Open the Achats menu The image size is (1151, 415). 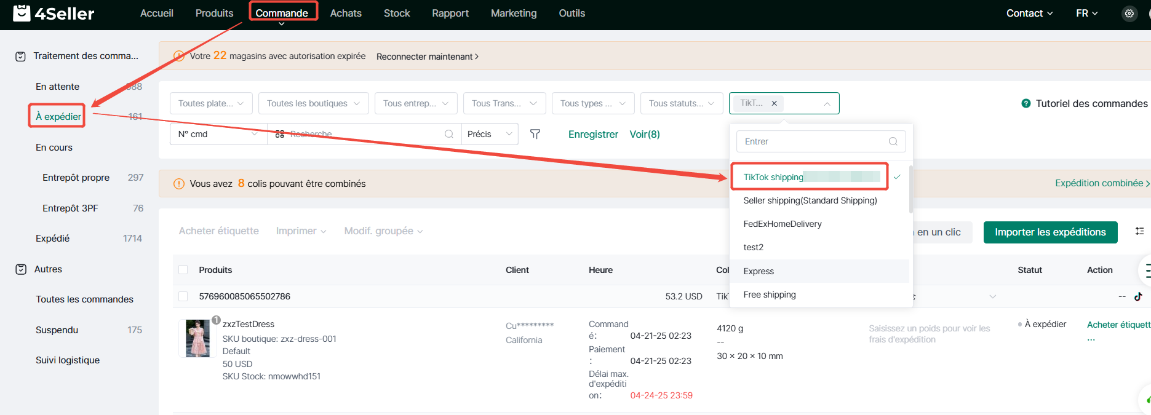pos(346,14)
